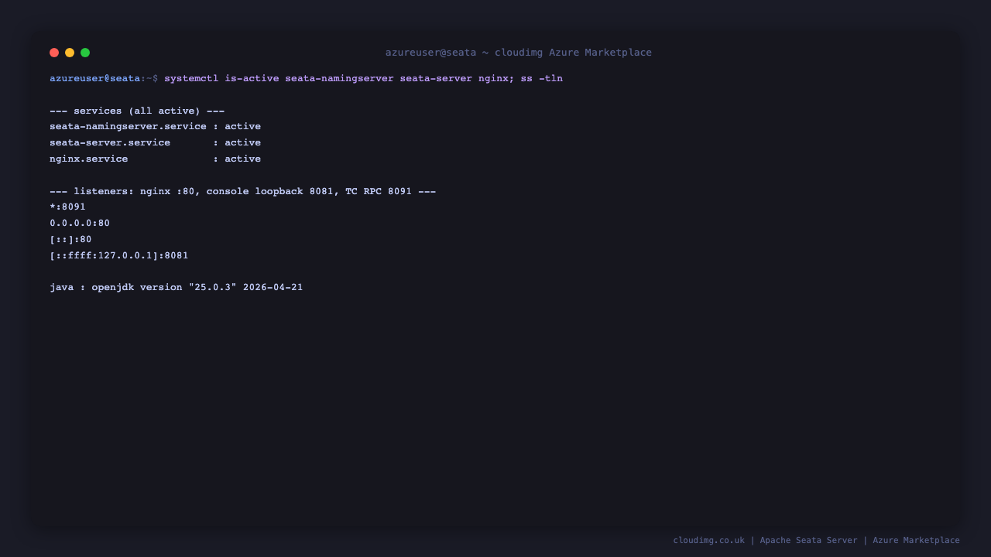Viewport: 991px width, 557px height.
Task: Click the seata-server.service line
Action: tap(155, 143)
